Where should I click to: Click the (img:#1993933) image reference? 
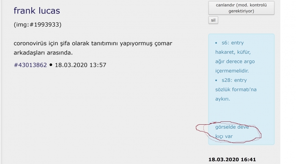(38, 25)
